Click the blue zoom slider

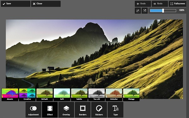click(163, 11)
